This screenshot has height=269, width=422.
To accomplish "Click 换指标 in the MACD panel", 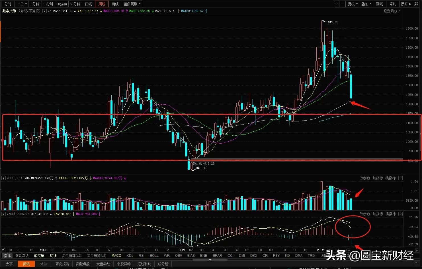I will [390, 214].
